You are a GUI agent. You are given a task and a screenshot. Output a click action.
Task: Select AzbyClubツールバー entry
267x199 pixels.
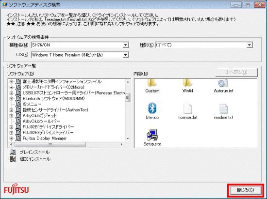click(41, 121)
